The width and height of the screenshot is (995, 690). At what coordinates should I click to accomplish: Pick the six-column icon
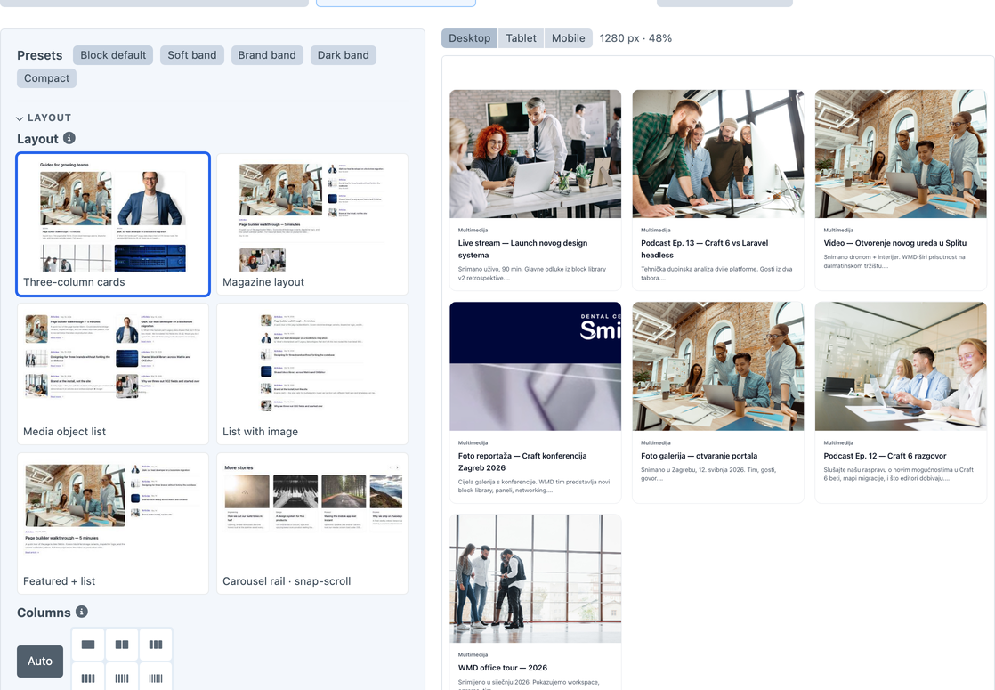click(x=156, y=678)
